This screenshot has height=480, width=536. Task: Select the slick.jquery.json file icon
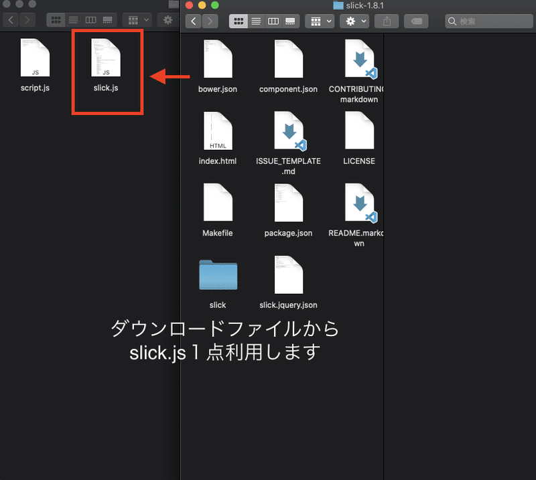click(x=289, y=274)
